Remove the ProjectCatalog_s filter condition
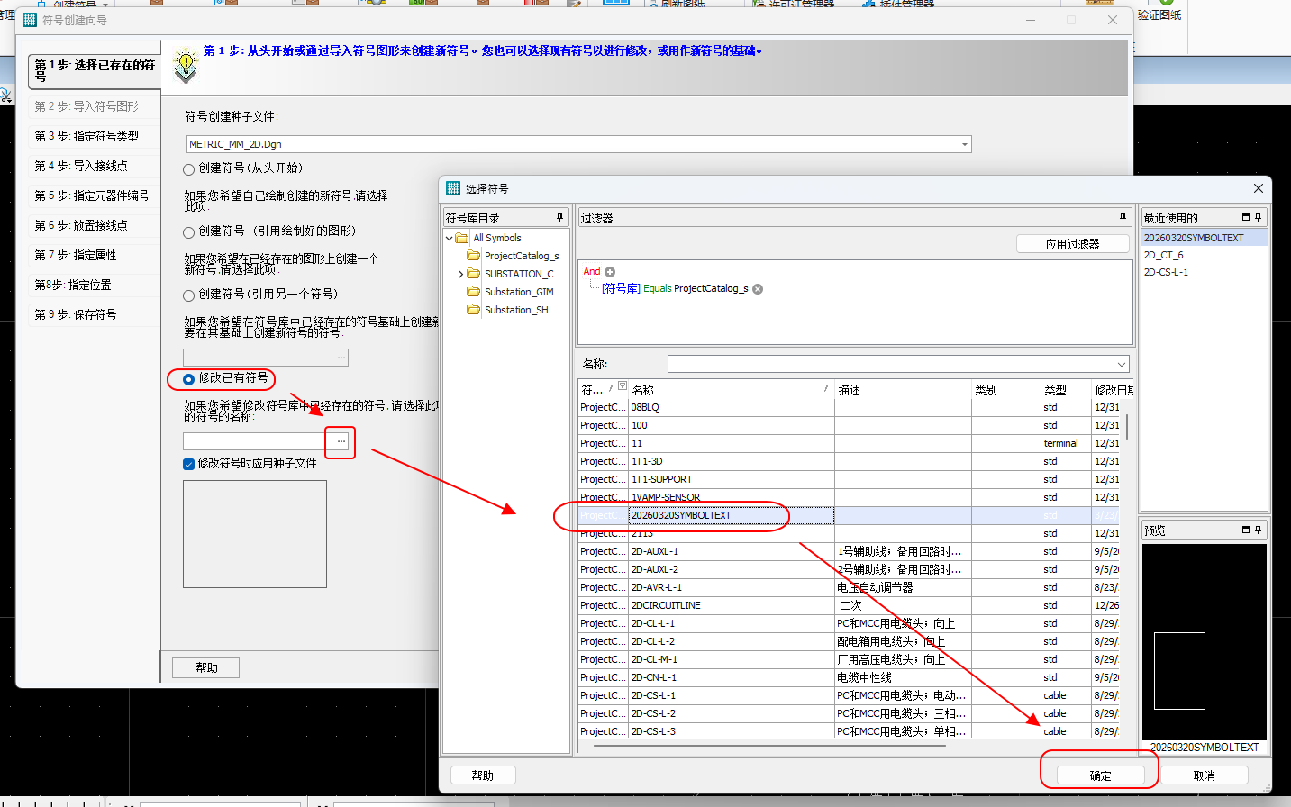 [x=758, y=289]
